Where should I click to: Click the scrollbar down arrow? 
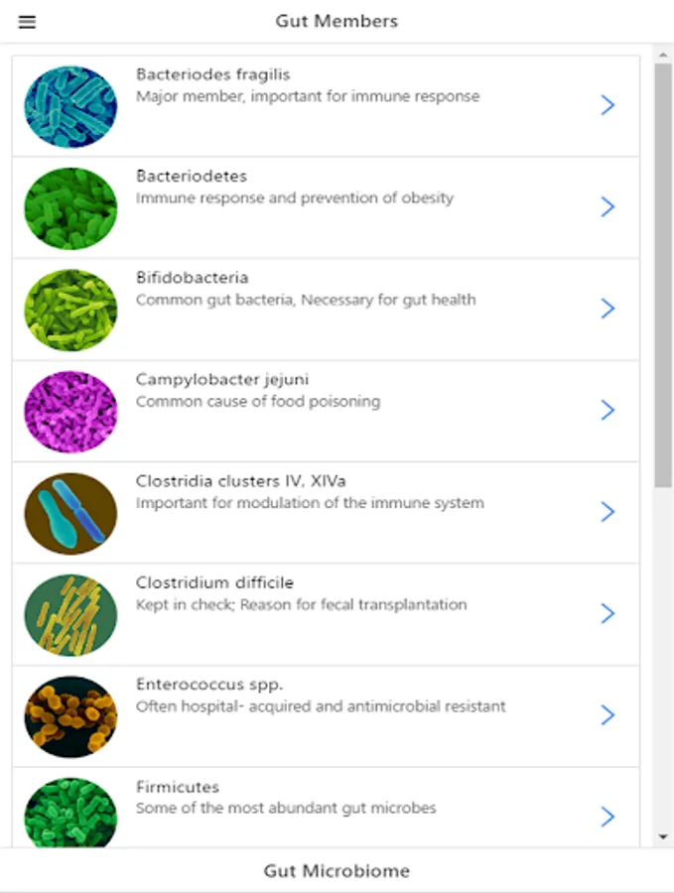663,837
